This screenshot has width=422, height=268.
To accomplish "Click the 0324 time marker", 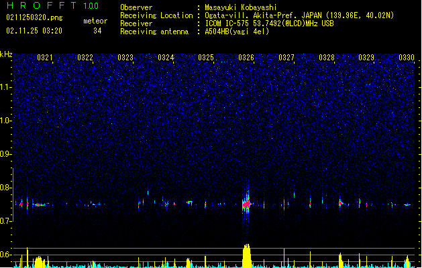I will click(166, 58).
